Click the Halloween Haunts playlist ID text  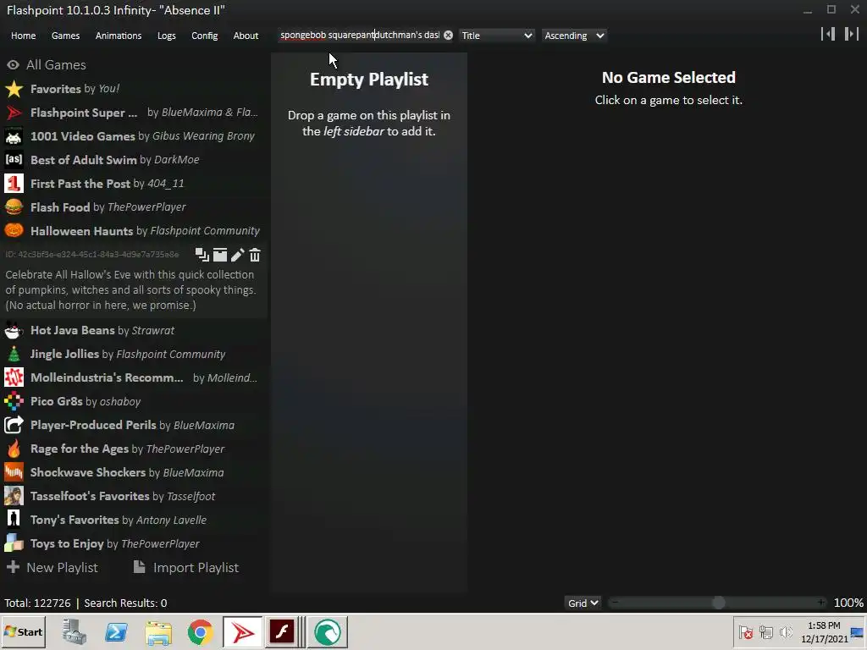(92, 255)
